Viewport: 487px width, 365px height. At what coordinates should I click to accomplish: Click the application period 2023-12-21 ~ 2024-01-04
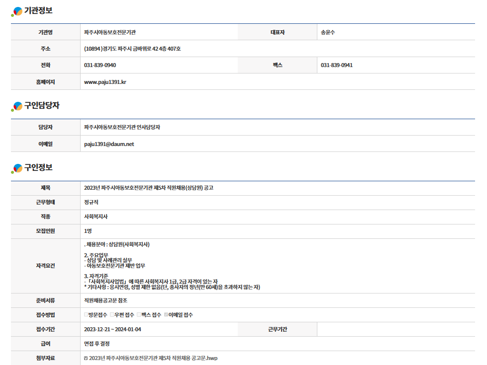pyautogui.click(x=112, y=329)
